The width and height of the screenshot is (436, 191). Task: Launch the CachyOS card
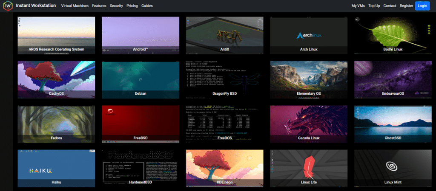pyautogui.click(x=56, y=80)
